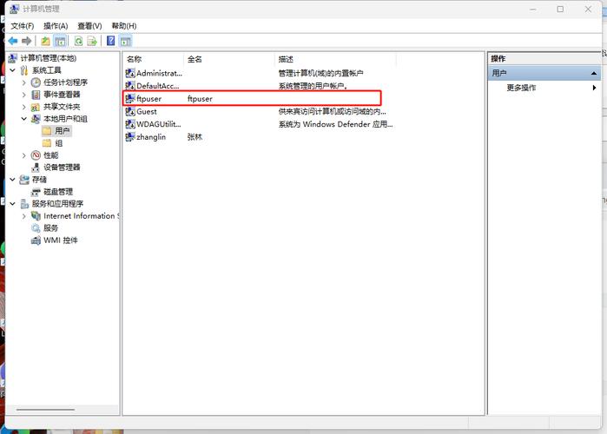
Task: Click the 服务和应用程序 tree label
Action: tap(57, 204)
